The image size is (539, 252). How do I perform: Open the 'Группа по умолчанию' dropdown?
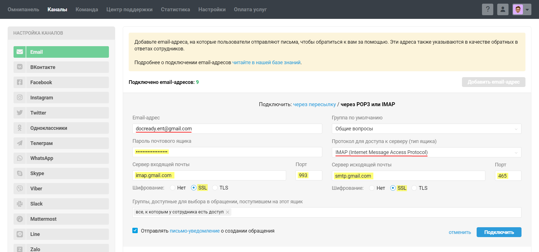click(x=426, y=129)
